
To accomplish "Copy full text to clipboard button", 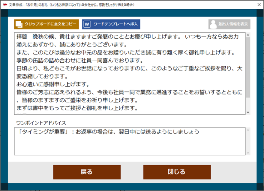I will point(47,24).
